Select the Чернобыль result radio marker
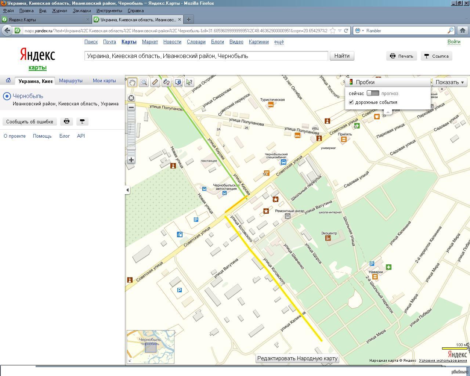Viewport: 470px width, 376px height. click(x=7, y=96)
